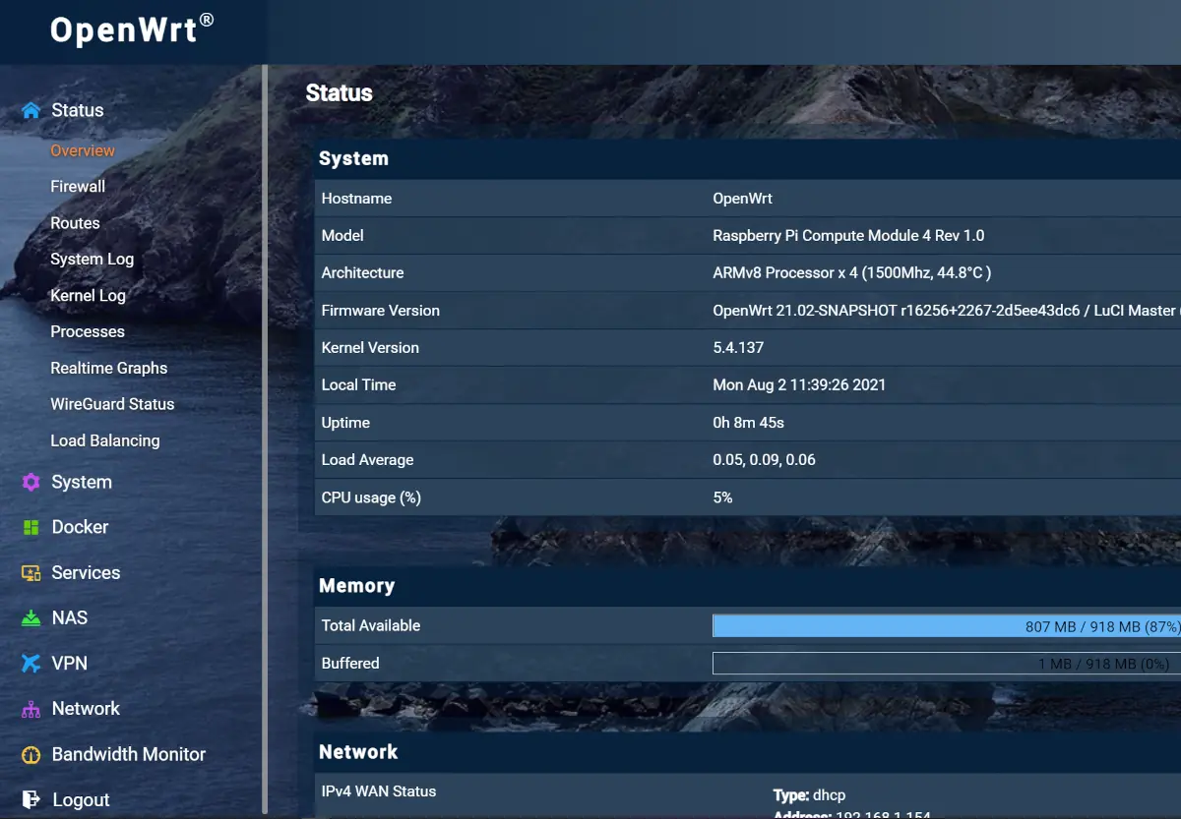Image resolution: width=1181 pixels, height=819 pixels.
Task: Click the Network section heading
Action: (x=358, y=752)
